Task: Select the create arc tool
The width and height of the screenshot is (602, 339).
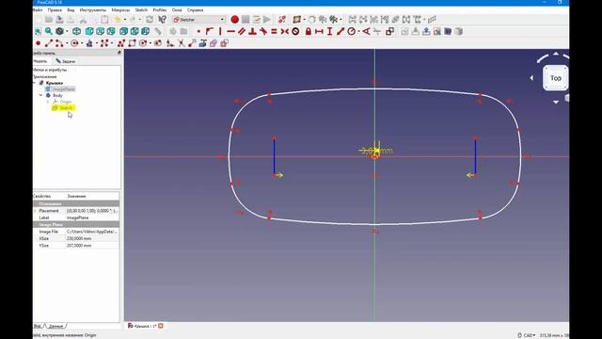Action: [x=59, y=43]
